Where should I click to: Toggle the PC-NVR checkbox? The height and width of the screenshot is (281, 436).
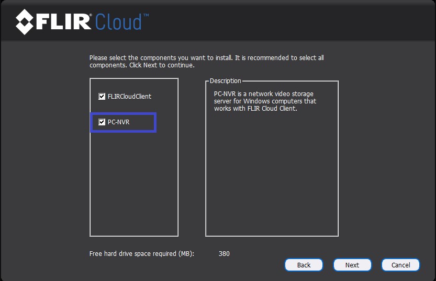click(x=102, y=122)
